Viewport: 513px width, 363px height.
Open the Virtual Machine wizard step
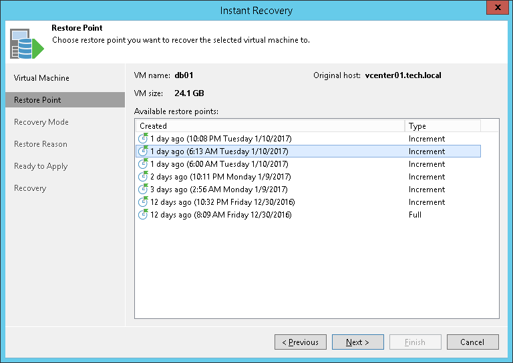[x=41, y=78]
